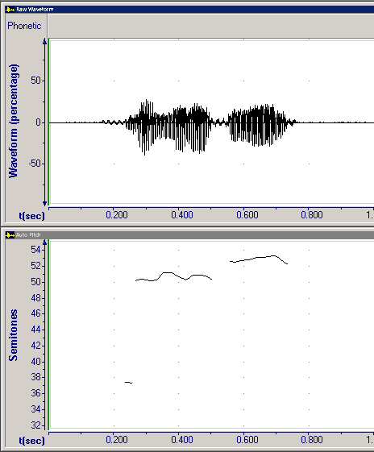Click the 0.800 mark on waveform time axis
The height and width of the screenshot is (452, 374).
click(312, 215)
